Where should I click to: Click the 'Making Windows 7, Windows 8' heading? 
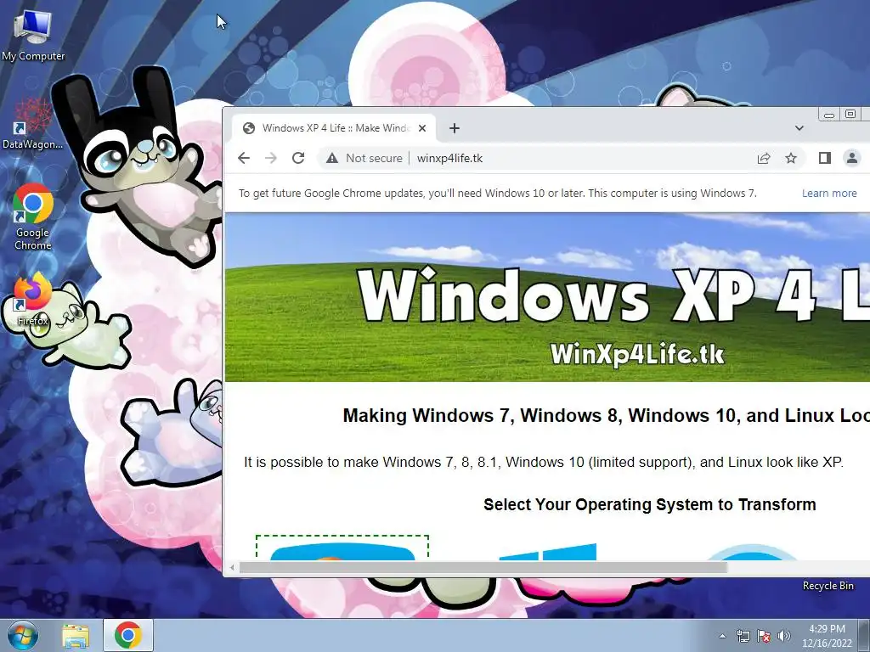tap(606, 415)
